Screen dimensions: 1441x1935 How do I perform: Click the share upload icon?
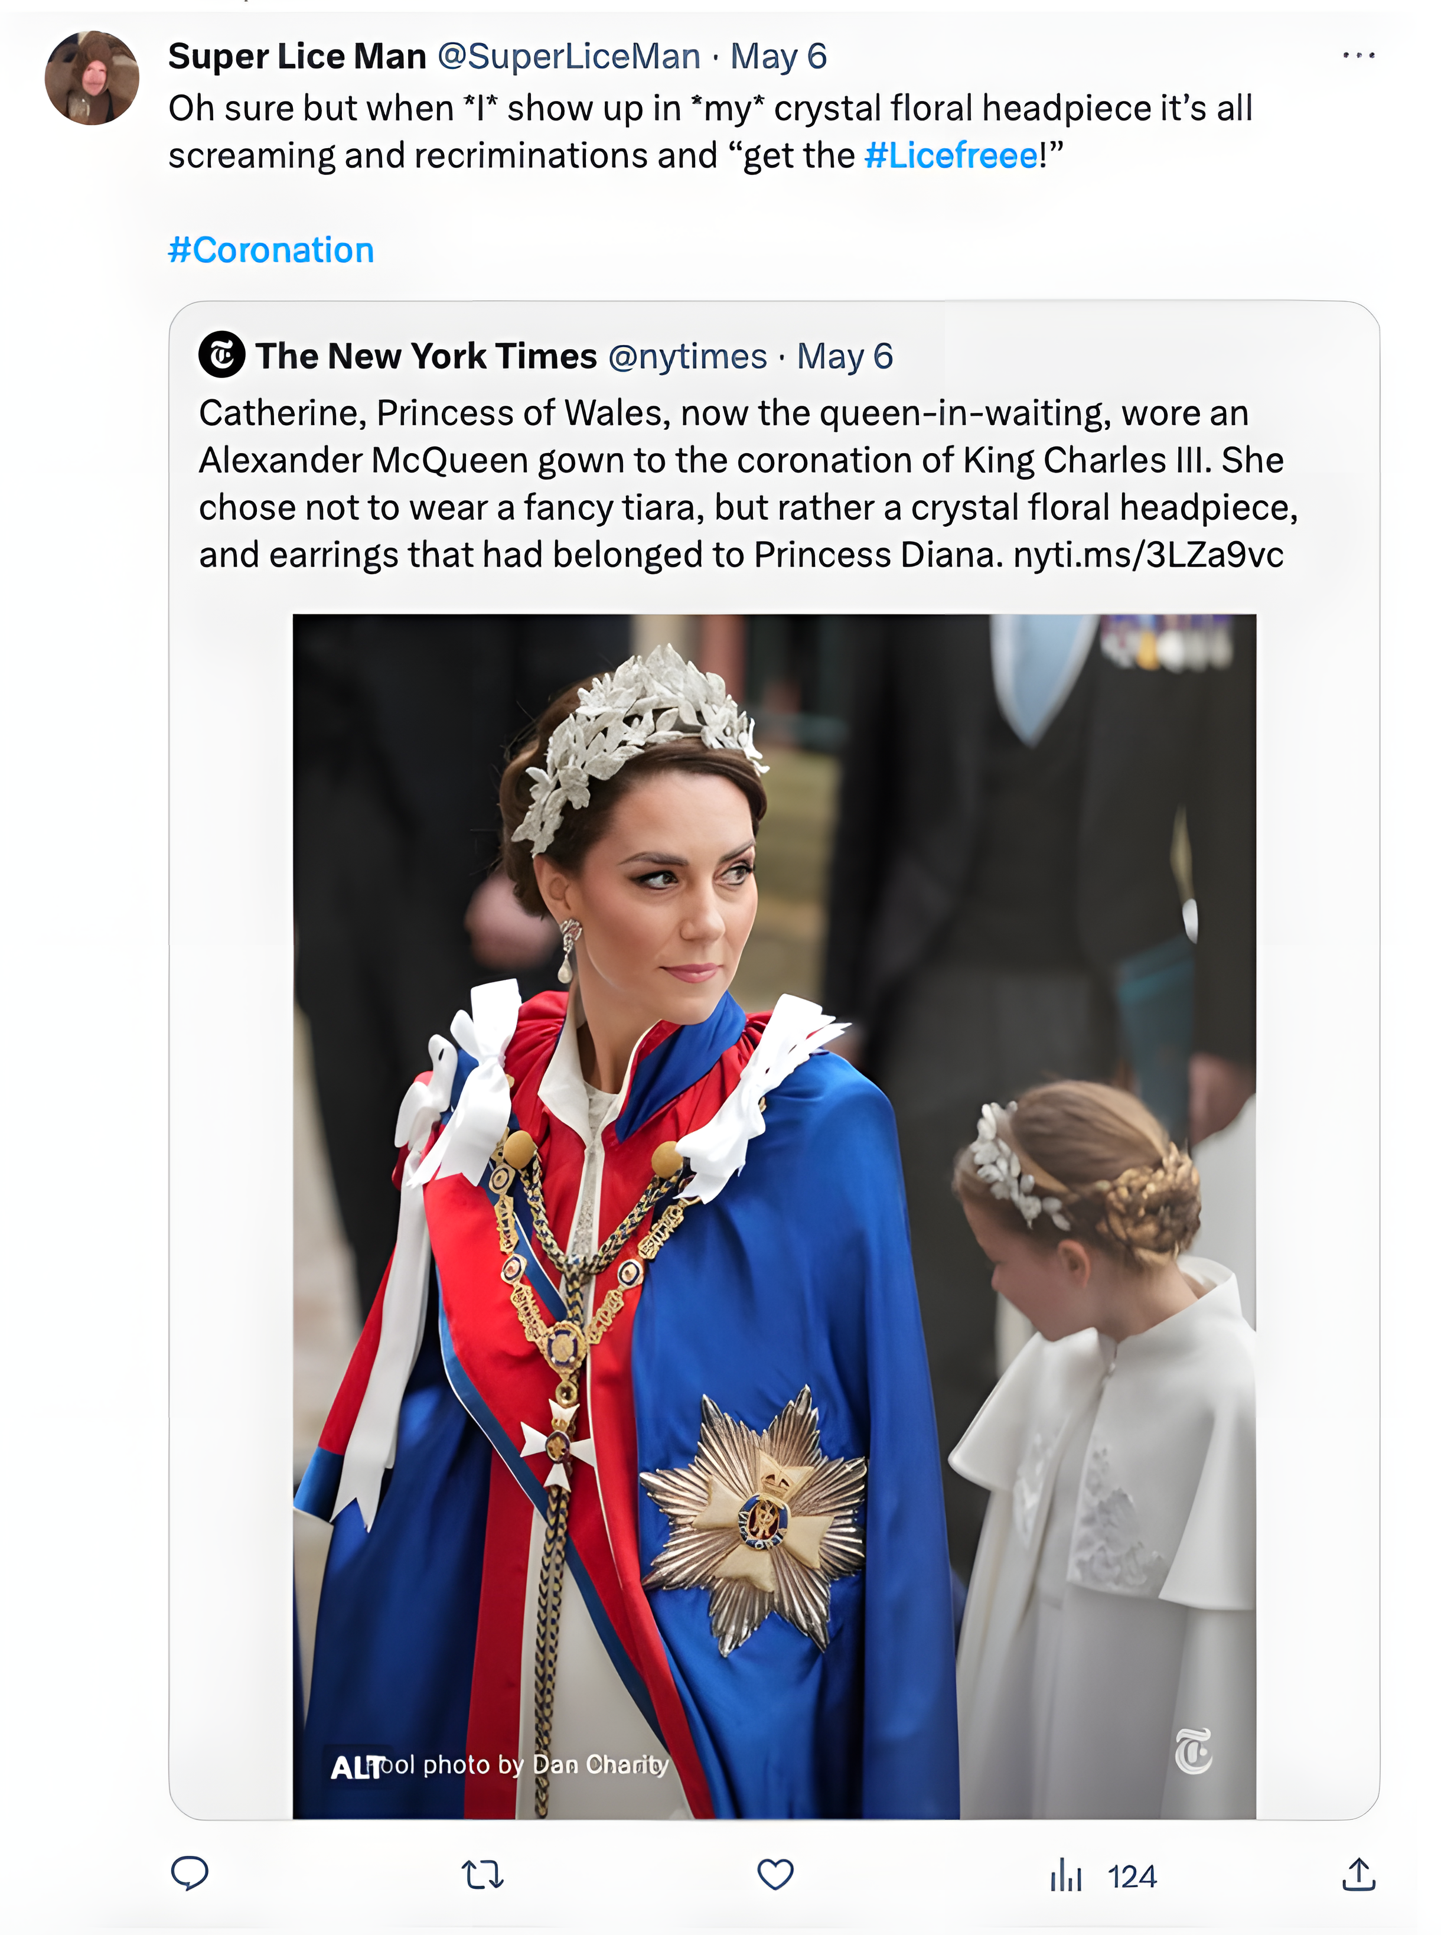[x=1358, y=1874]
